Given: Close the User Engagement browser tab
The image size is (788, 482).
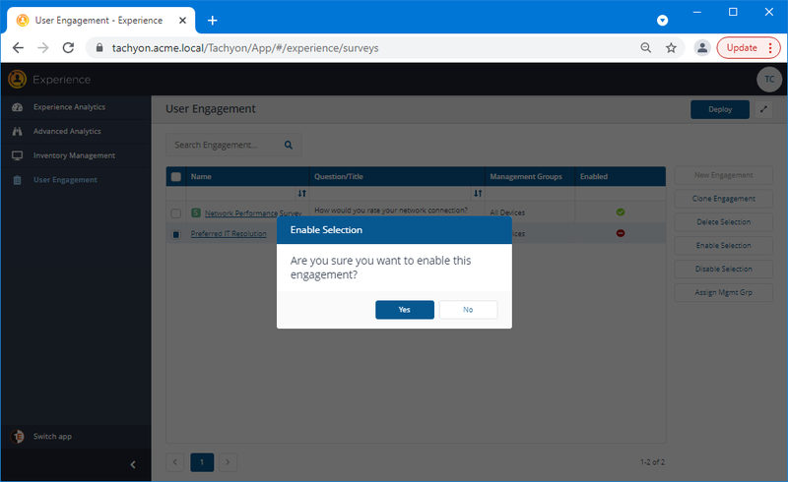Looking at the screenshot, I should tap(182, 21).
